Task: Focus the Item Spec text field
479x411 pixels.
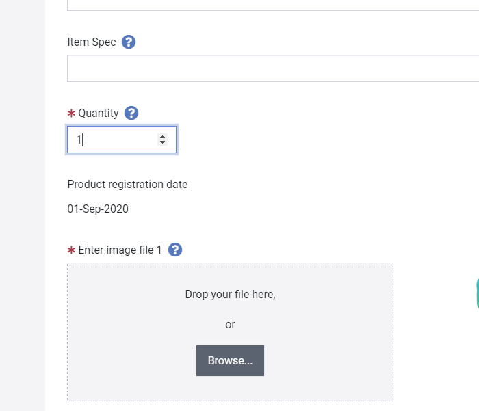Action: 273,68
